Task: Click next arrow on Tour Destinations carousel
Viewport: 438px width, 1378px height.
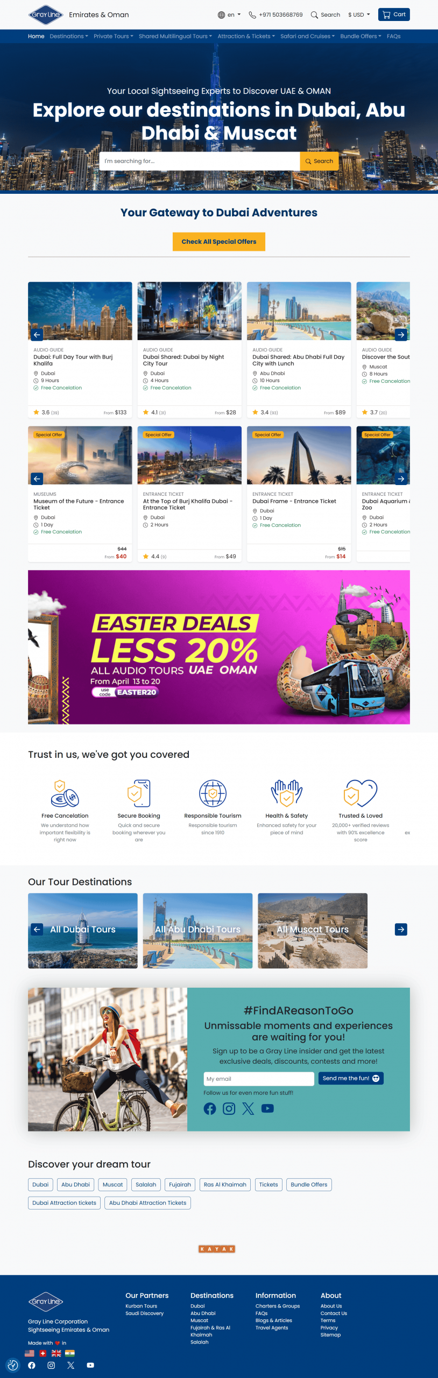Action: (x=401, y=929)
